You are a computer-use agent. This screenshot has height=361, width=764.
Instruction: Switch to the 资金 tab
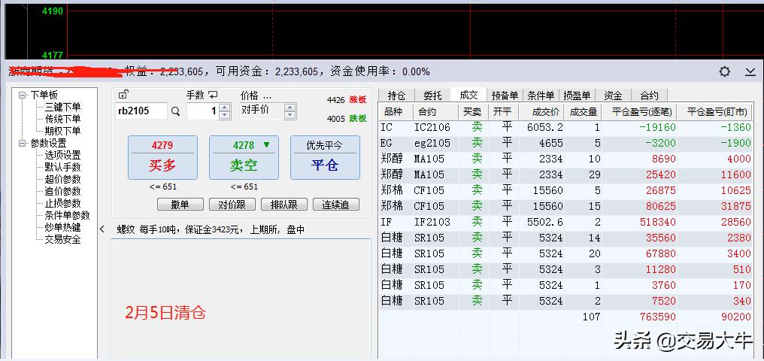[613, 96]
